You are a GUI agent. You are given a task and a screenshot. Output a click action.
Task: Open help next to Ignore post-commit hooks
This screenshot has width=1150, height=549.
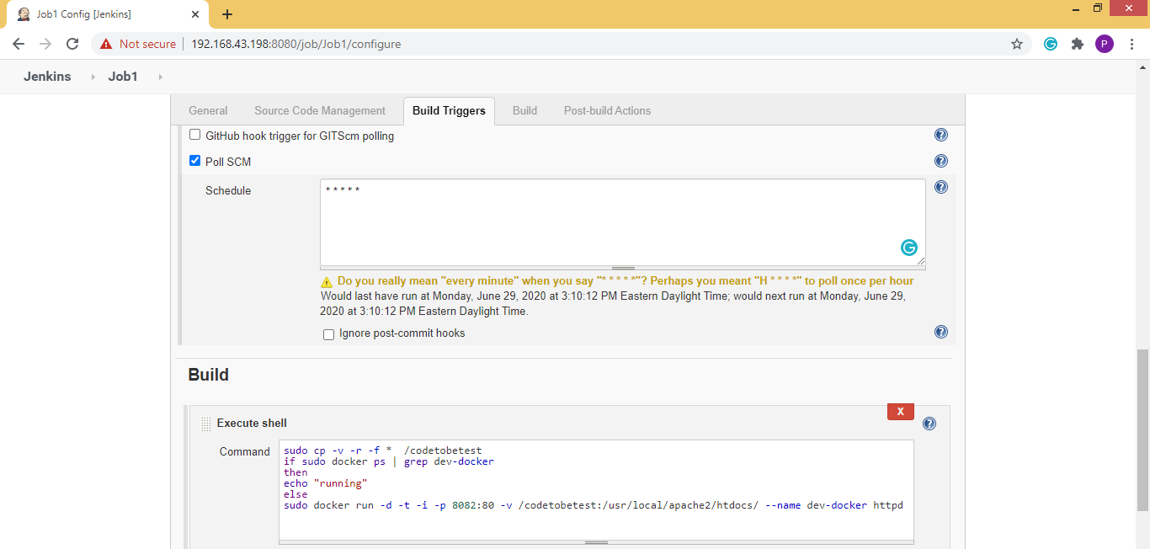(x=940, y=333)
